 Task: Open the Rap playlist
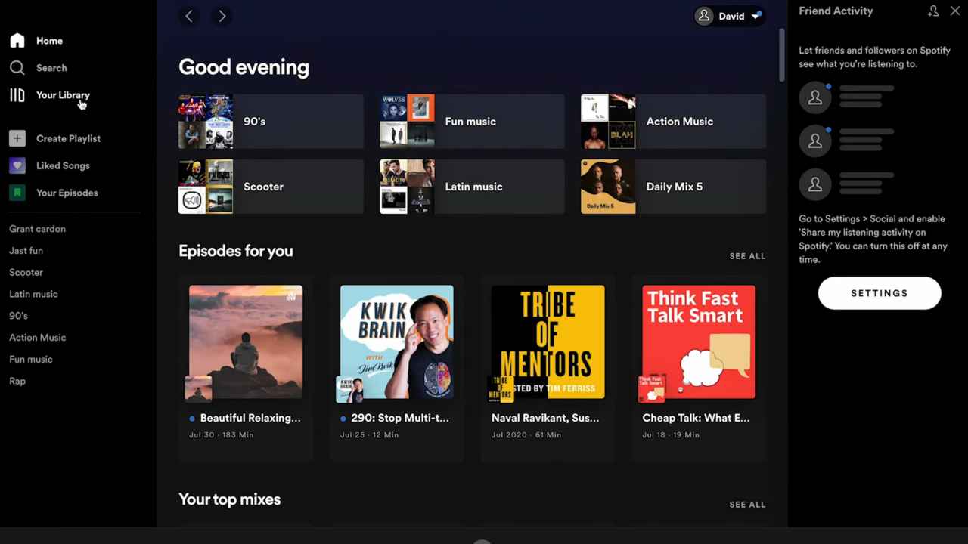pyautogui.click(x=17, y=381)
